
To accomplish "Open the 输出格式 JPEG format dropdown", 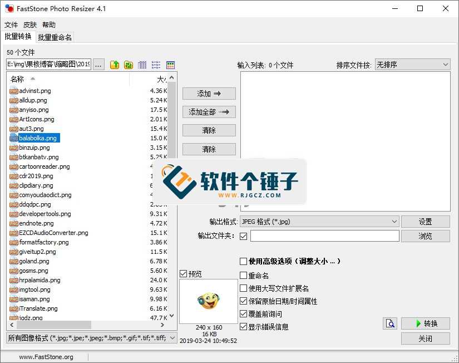I will 319,222.
